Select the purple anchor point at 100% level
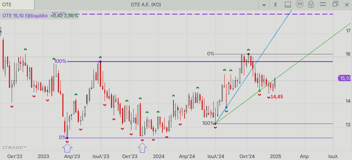 click(x=100, y=62)
